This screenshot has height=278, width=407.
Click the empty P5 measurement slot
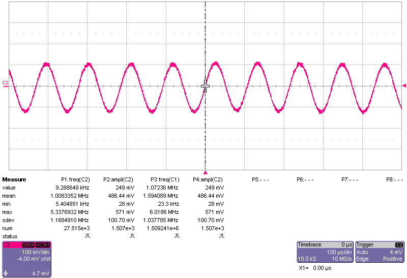(x=260, y=179)
